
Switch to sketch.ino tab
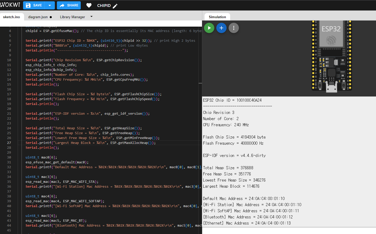[12, 17]
